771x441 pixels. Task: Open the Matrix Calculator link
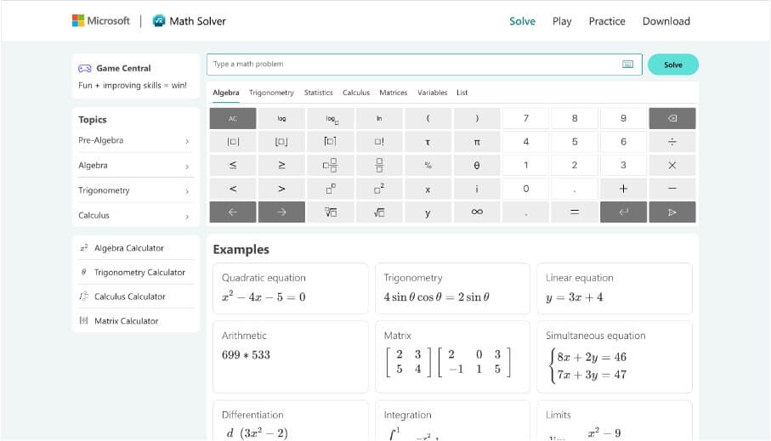click(x=126, y=321)
